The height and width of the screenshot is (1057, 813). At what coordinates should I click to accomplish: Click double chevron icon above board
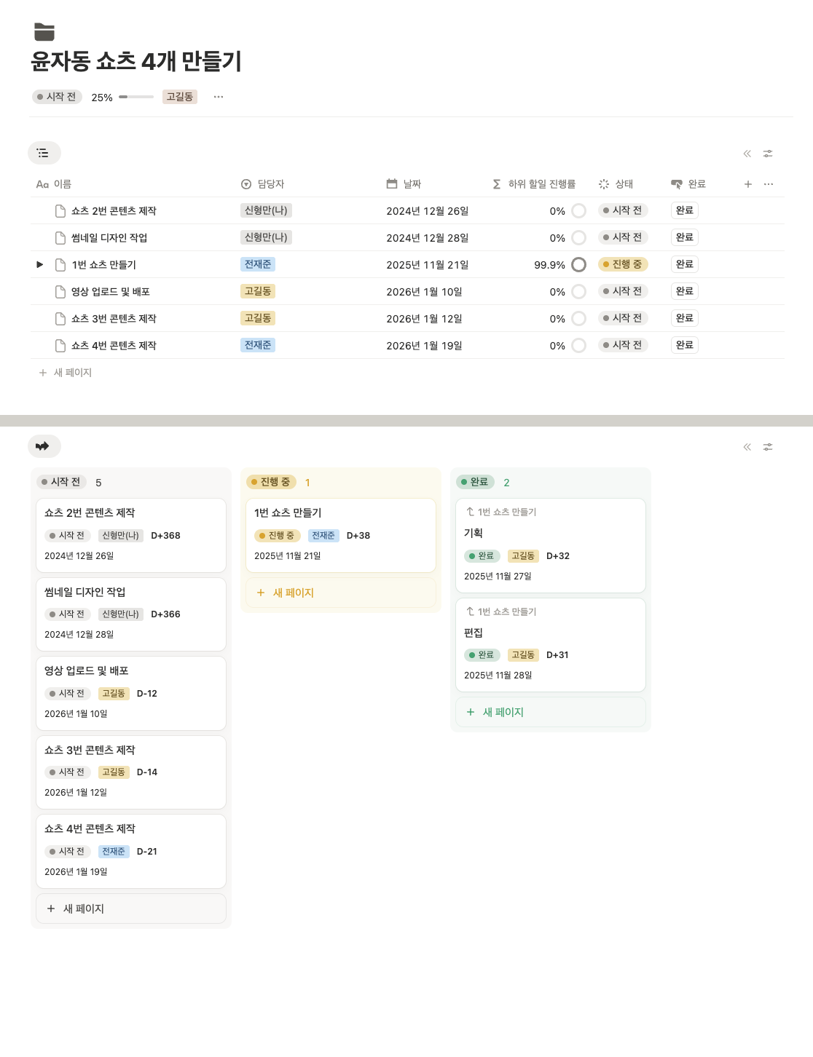[747, 447]
